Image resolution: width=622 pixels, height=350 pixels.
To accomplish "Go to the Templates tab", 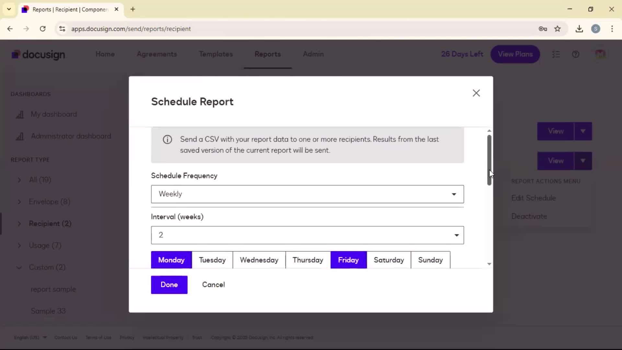I will [216, 54].
